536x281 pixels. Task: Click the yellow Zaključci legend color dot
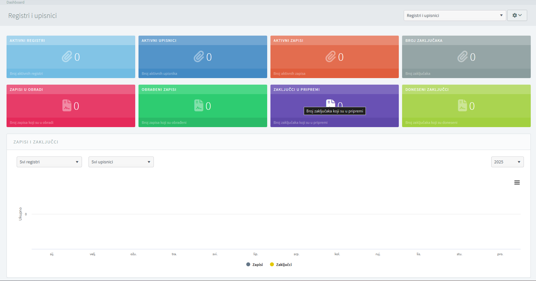272,265
